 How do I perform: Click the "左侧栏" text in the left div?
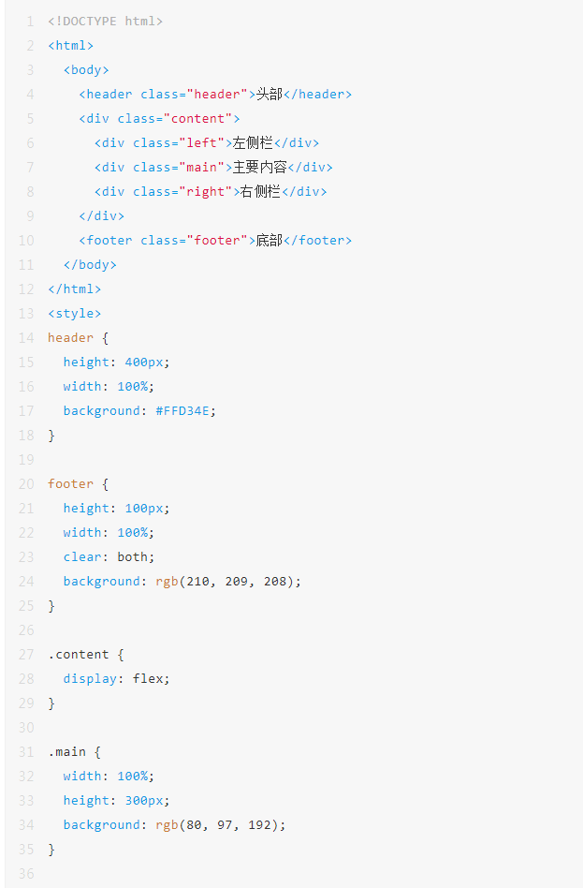click(x=253, y=142)
